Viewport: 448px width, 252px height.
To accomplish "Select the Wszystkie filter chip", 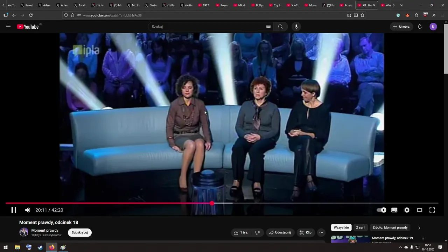I will (341, 227).
